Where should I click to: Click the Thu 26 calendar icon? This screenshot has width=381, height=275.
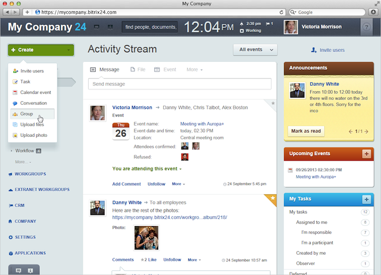click(120, 130)
